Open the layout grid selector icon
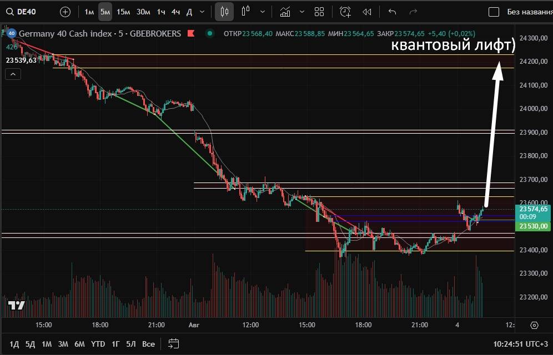Image resolution: width=553 pixels, height=355 pixels. [x=319, y=12]
